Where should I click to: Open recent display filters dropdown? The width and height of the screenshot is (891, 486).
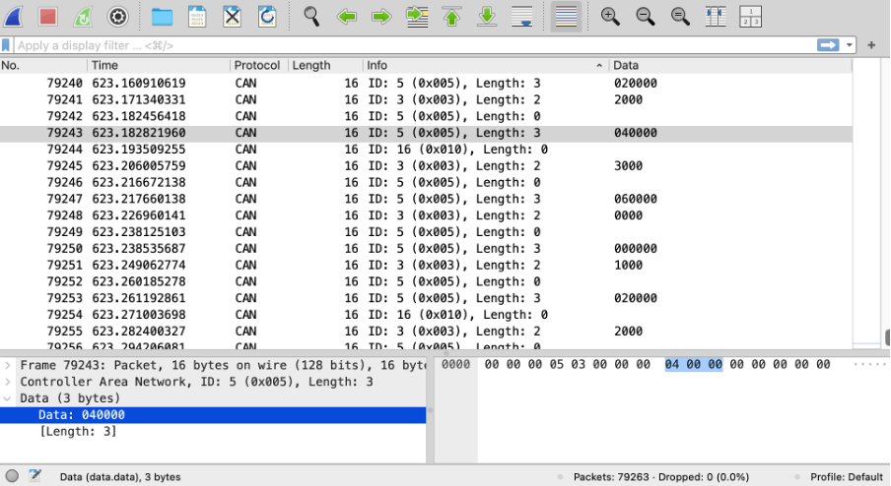(x=850, y=45)
